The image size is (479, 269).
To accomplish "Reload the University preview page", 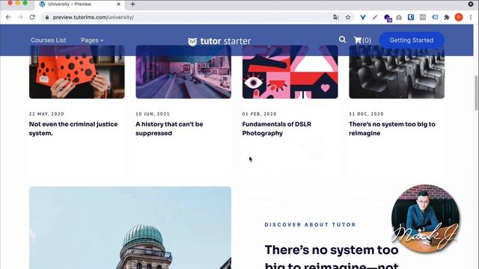I will (x=32, y=17).
